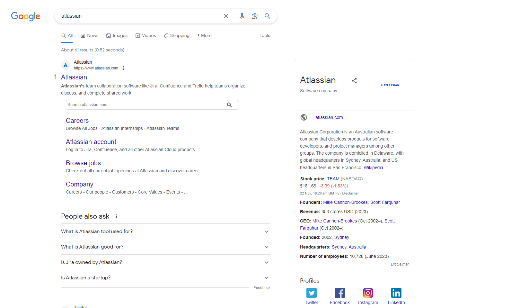Switch to the News tab

(x=90, y=36)
